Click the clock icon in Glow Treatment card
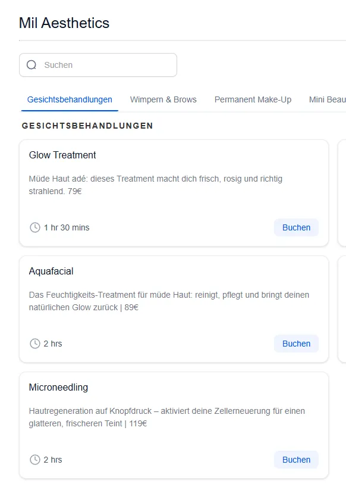This screenshot has height=496, width=346. 35,227
